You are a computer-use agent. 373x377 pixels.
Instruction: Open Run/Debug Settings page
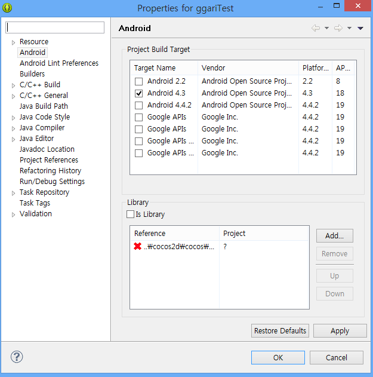pos(52,181)
